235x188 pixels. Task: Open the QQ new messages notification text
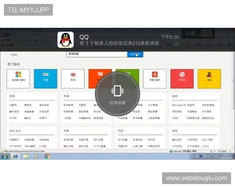tap(119, 43)
